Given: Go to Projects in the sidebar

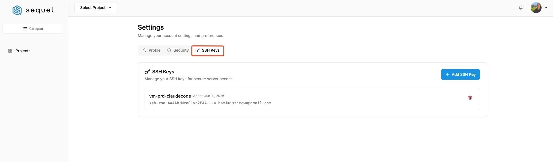Looking at the screenshot, I should pos(23,51).
